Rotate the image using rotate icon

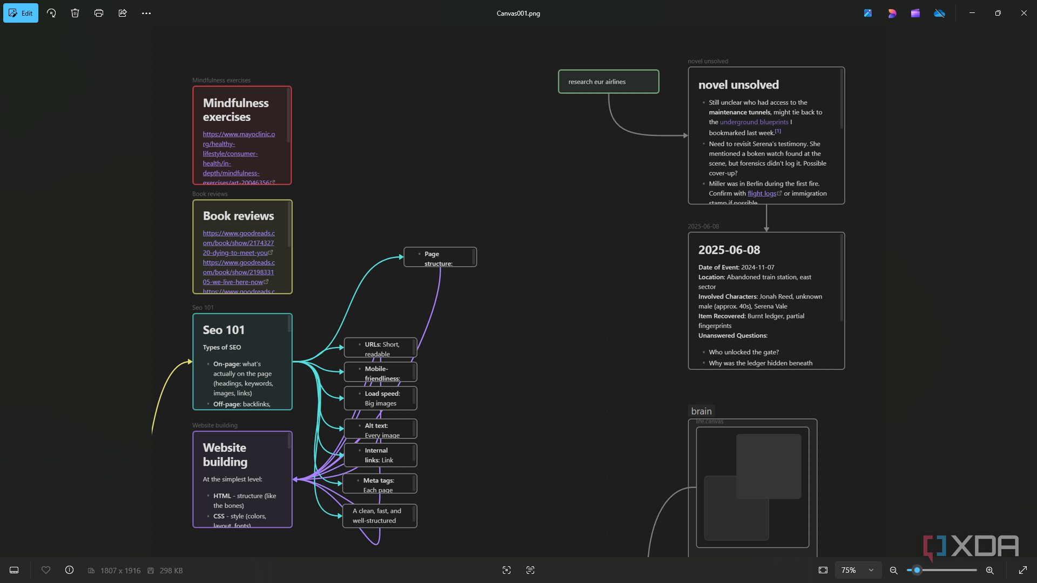coord(51,13)
